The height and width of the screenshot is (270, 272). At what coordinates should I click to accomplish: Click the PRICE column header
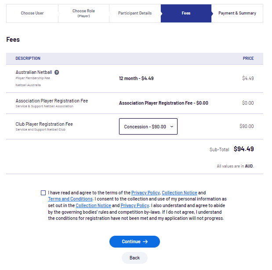click(248, 58)
